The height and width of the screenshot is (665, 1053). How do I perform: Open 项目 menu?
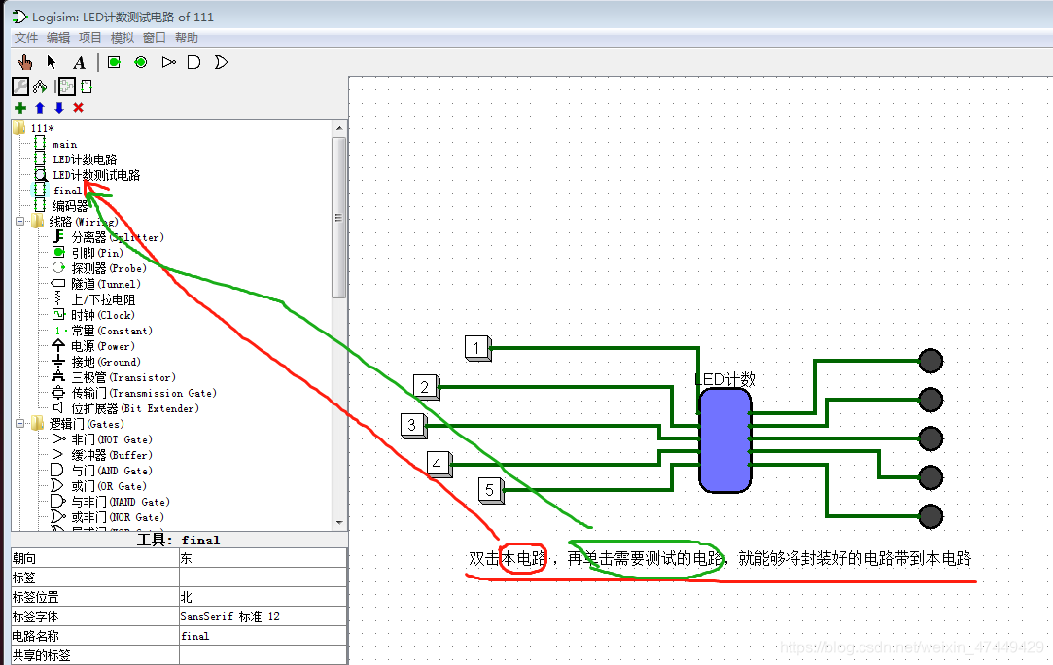[x=90, y=38]
